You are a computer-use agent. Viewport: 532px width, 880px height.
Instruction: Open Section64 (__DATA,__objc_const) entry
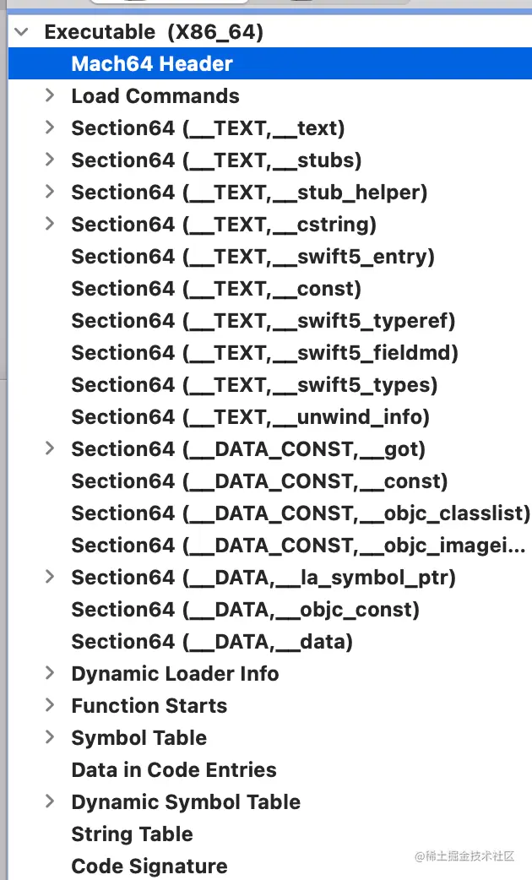click(245, 610)
